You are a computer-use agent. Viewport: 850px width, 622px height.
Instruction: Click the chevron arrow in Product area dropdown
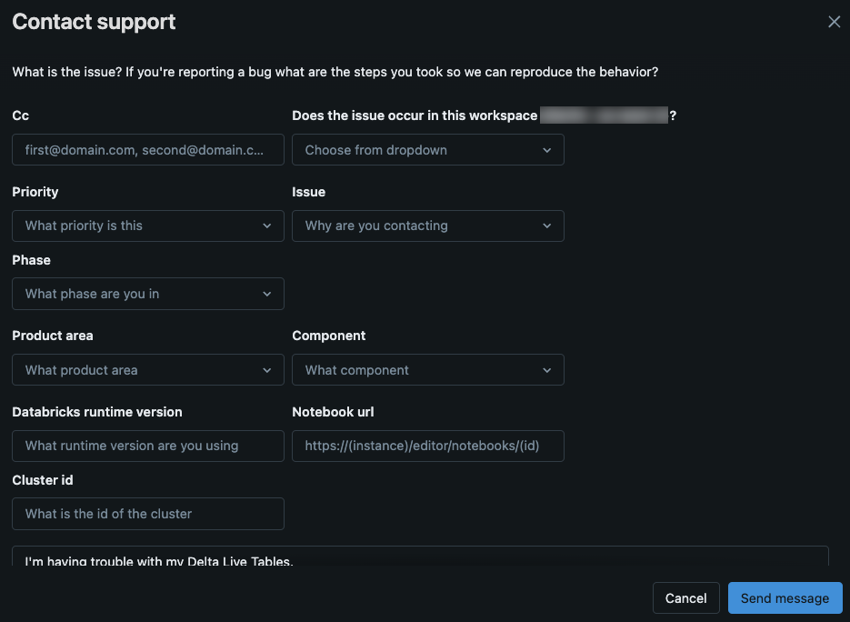267,370
